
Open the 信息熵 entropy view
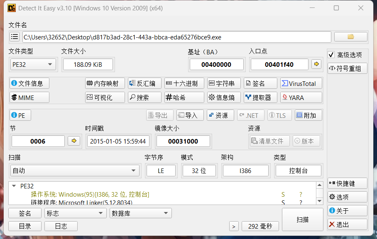(223, 98)
